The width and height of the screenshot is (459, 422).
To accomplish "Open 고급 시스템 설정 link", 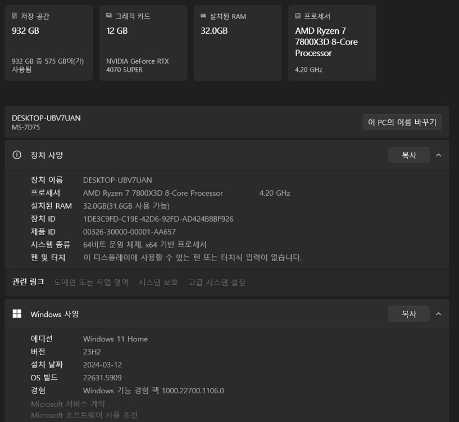I will [x=217, y=282].
